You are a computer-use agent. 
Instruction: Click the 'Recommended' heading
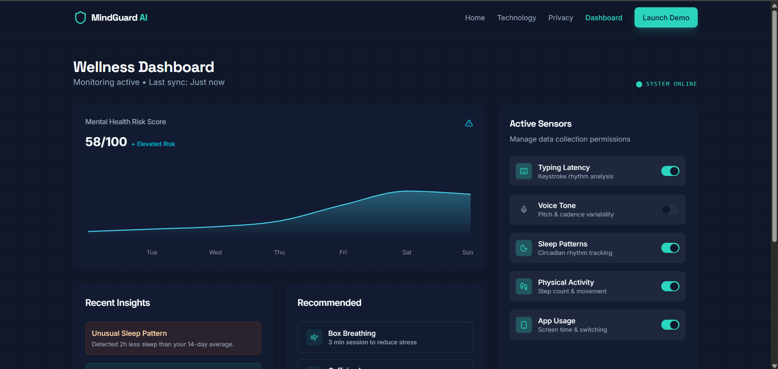(329, 303)
